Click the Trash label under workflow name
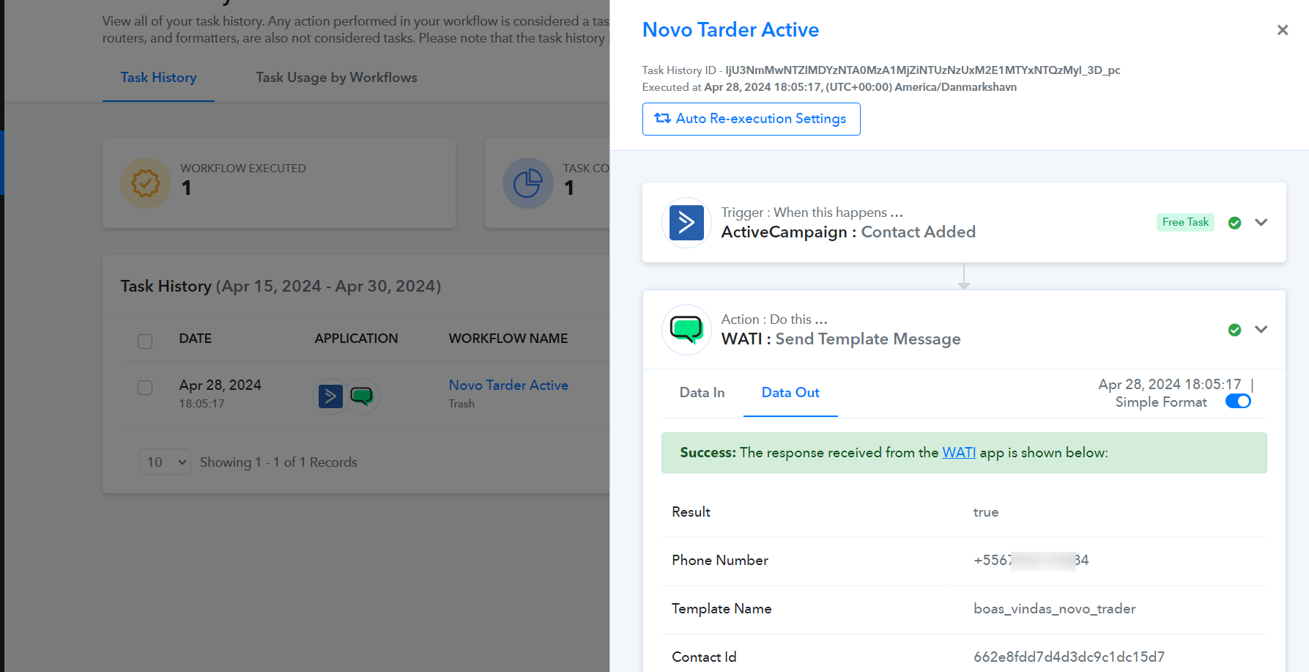Screen dimensions: 1309x672 coord(461,404)
